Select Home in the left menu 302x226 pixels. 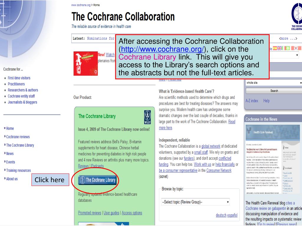pos(10,128)
